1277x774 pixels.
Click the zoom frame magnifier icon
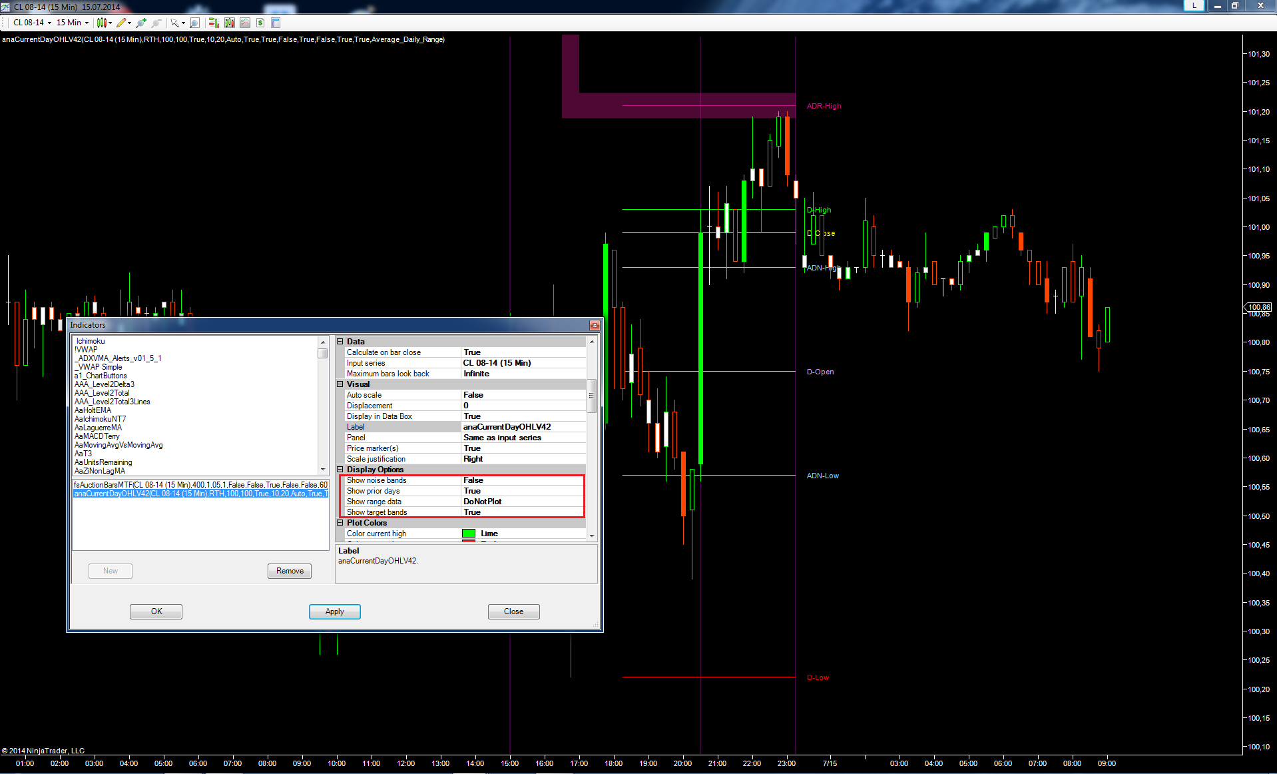[194, 23]
